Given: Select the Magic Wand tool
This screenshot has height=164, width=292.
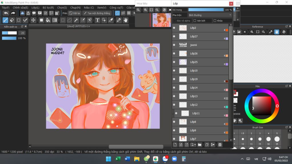Looking at the screenshot, I should [x=76, y=20].
